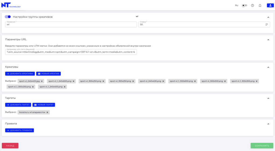Click the Сохранить button
Viewport: 275px width, 151px height.
[262, 146]
